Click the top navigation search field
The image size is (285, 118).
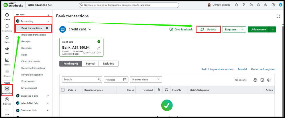click(129, 5)
